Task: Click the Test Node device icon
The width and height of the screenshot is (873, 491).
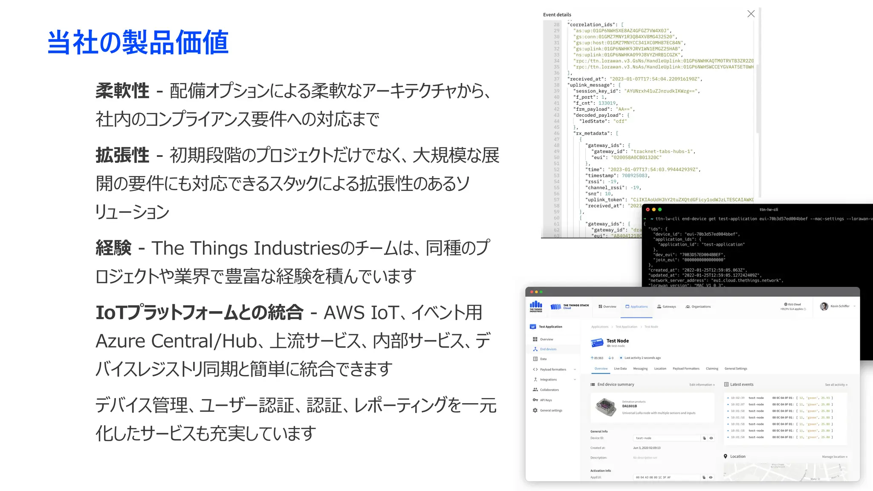Action: (x=597, y=342)
